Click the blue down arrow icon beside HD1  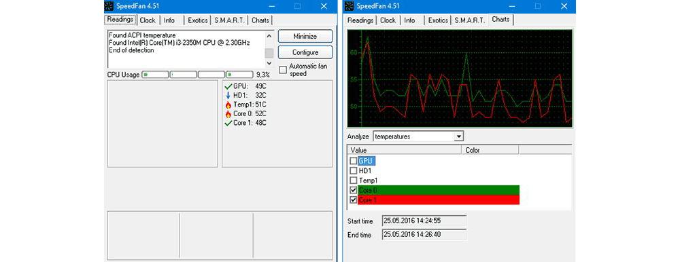228,96
